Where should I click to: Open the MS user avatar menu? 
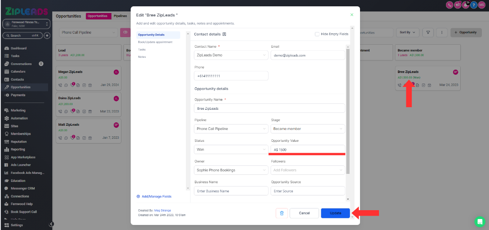[482, 5]
